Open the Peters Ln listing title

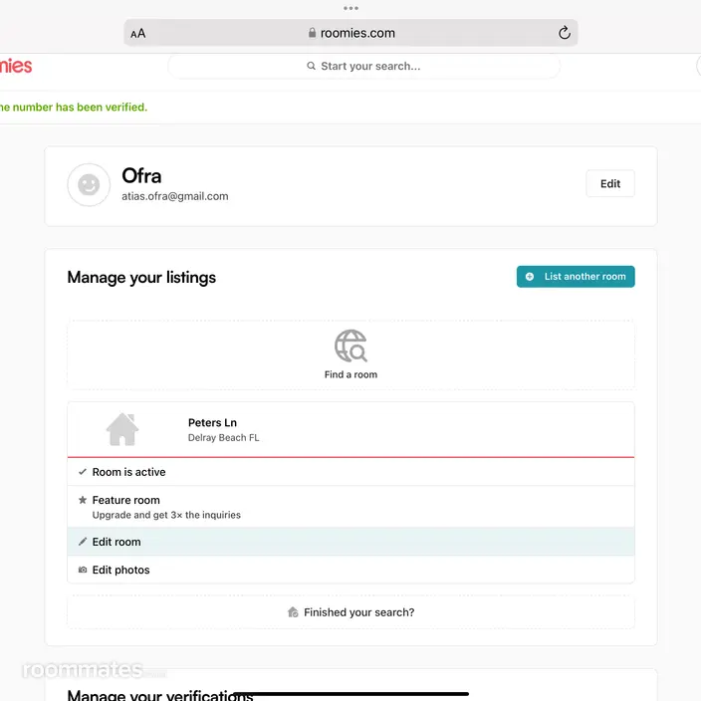pos(212,423)
